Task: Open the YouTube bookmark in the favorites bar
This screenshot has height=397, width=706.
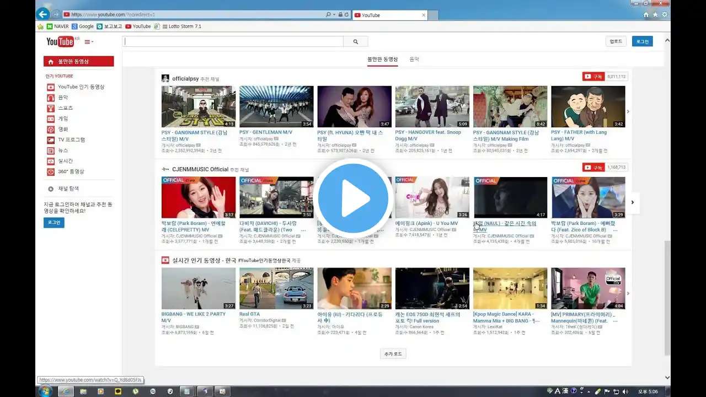Action: coord(138,26)
